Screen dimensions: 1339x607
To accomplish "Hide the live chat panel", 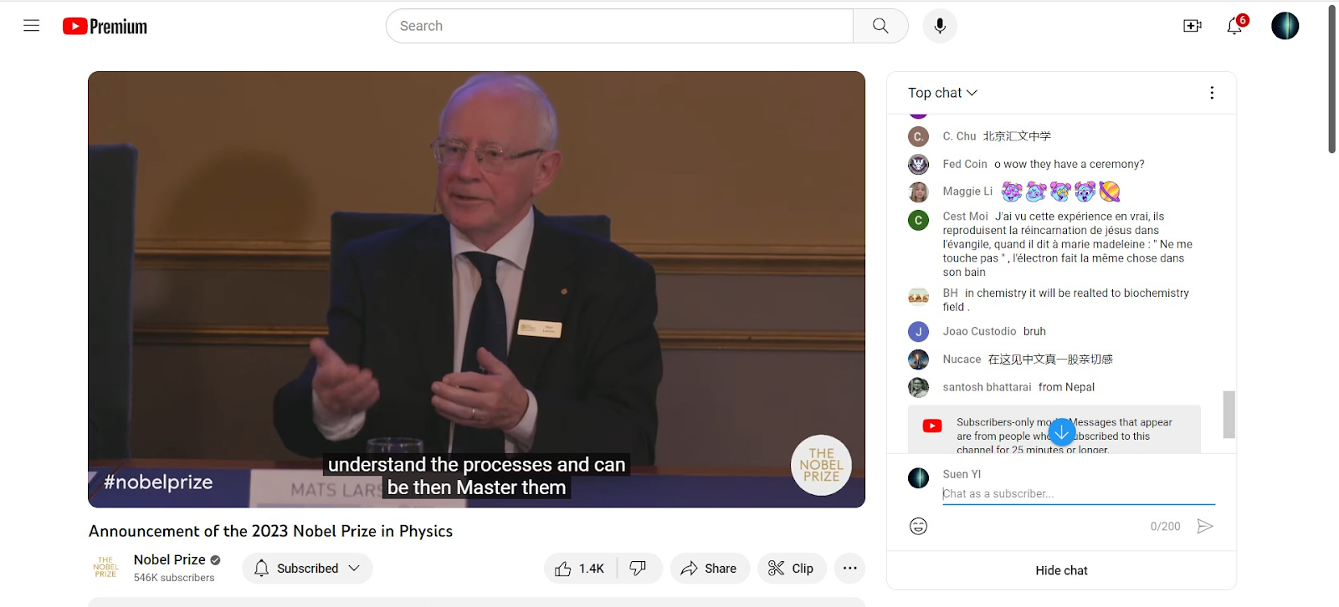I will click(1061, 570).
